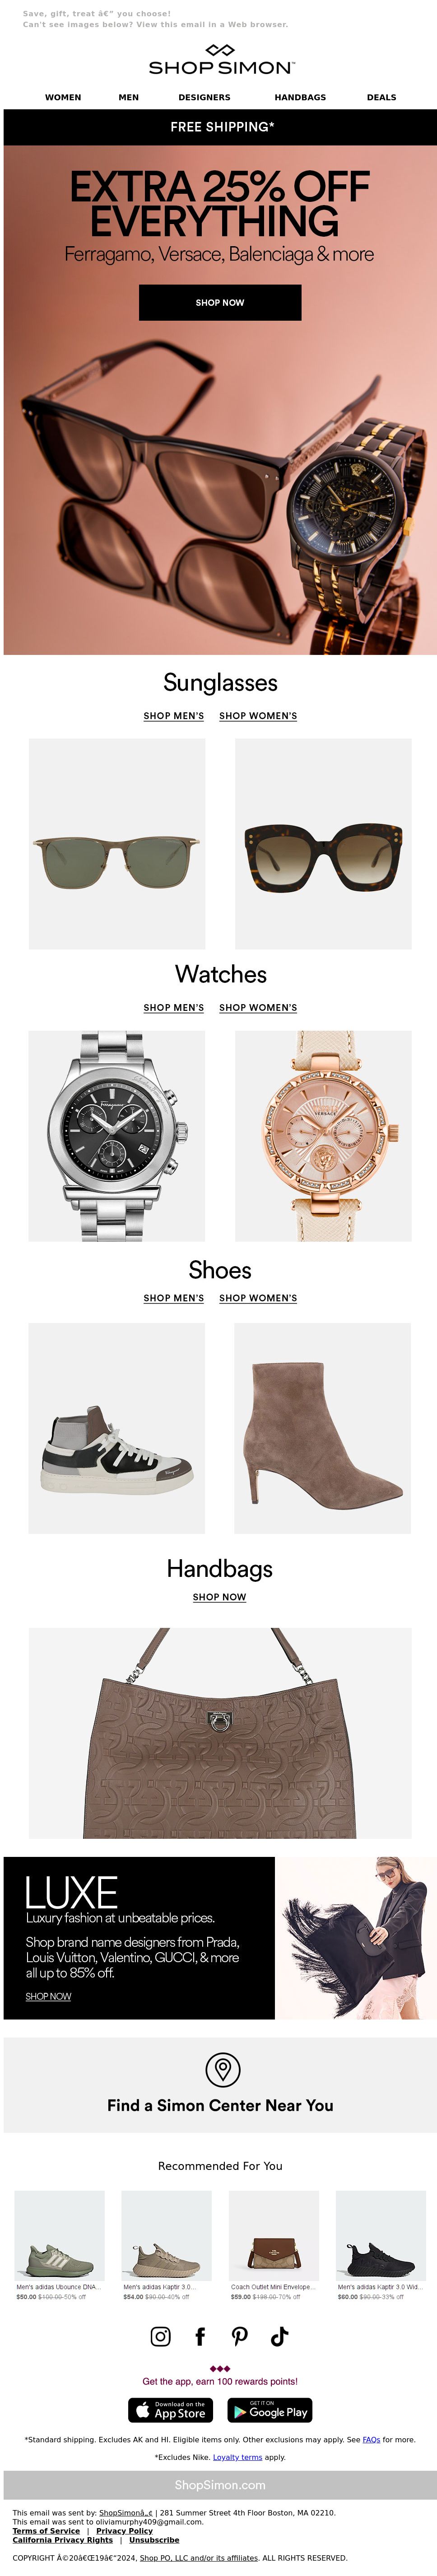Viewport: 437px width, 2576px height.
Task: Download from the App Store badge
Action: pyautogui.click(x=170, y=2410)
